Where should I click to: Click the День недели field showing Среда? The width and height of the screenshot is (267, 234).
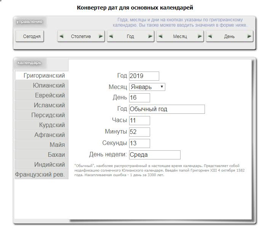point(154,155)
